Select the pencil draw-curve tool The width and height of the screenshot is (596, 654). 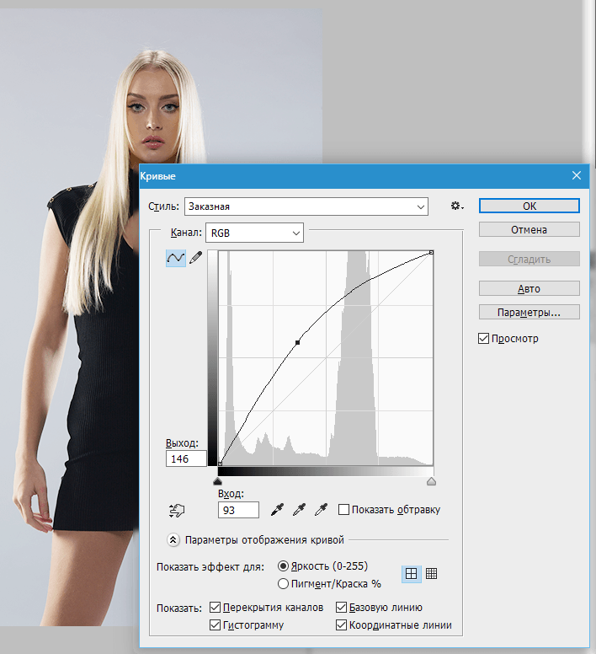click(x=196, y=258)
